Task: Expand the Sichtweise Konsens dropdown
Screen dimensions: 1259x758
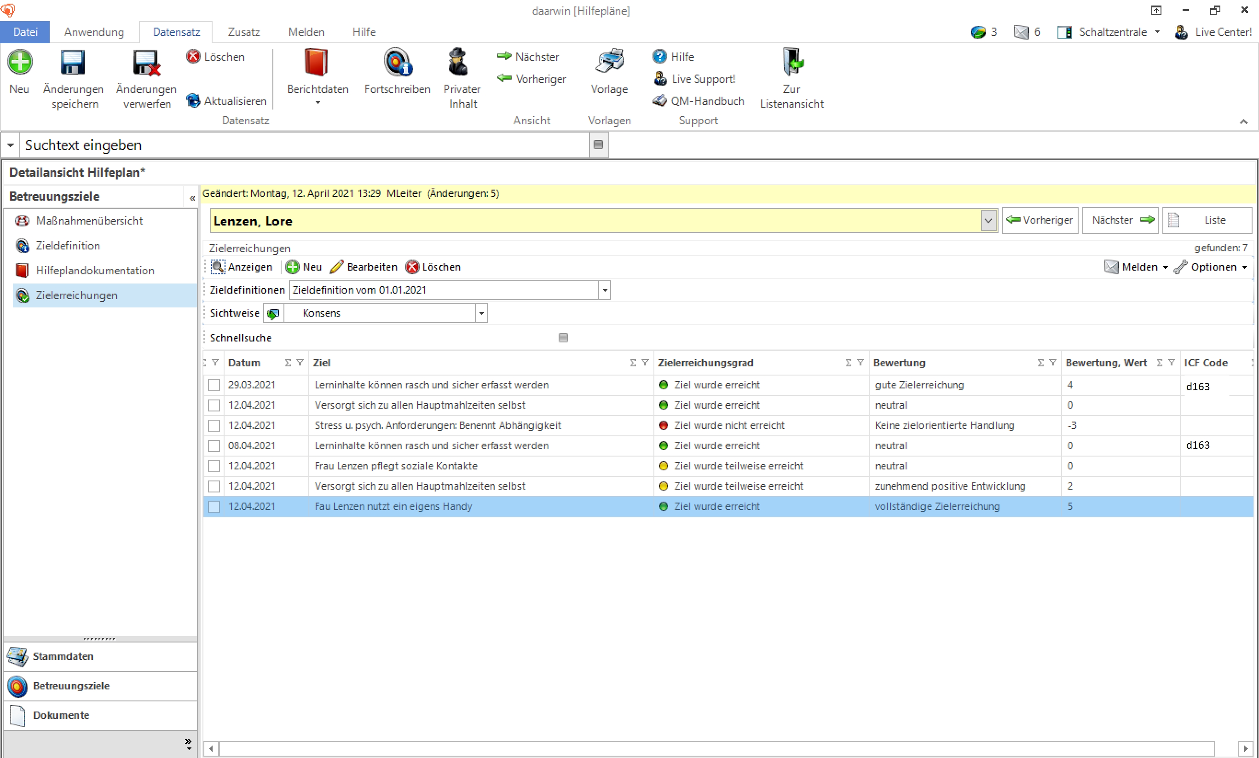Action: point(481,313)
